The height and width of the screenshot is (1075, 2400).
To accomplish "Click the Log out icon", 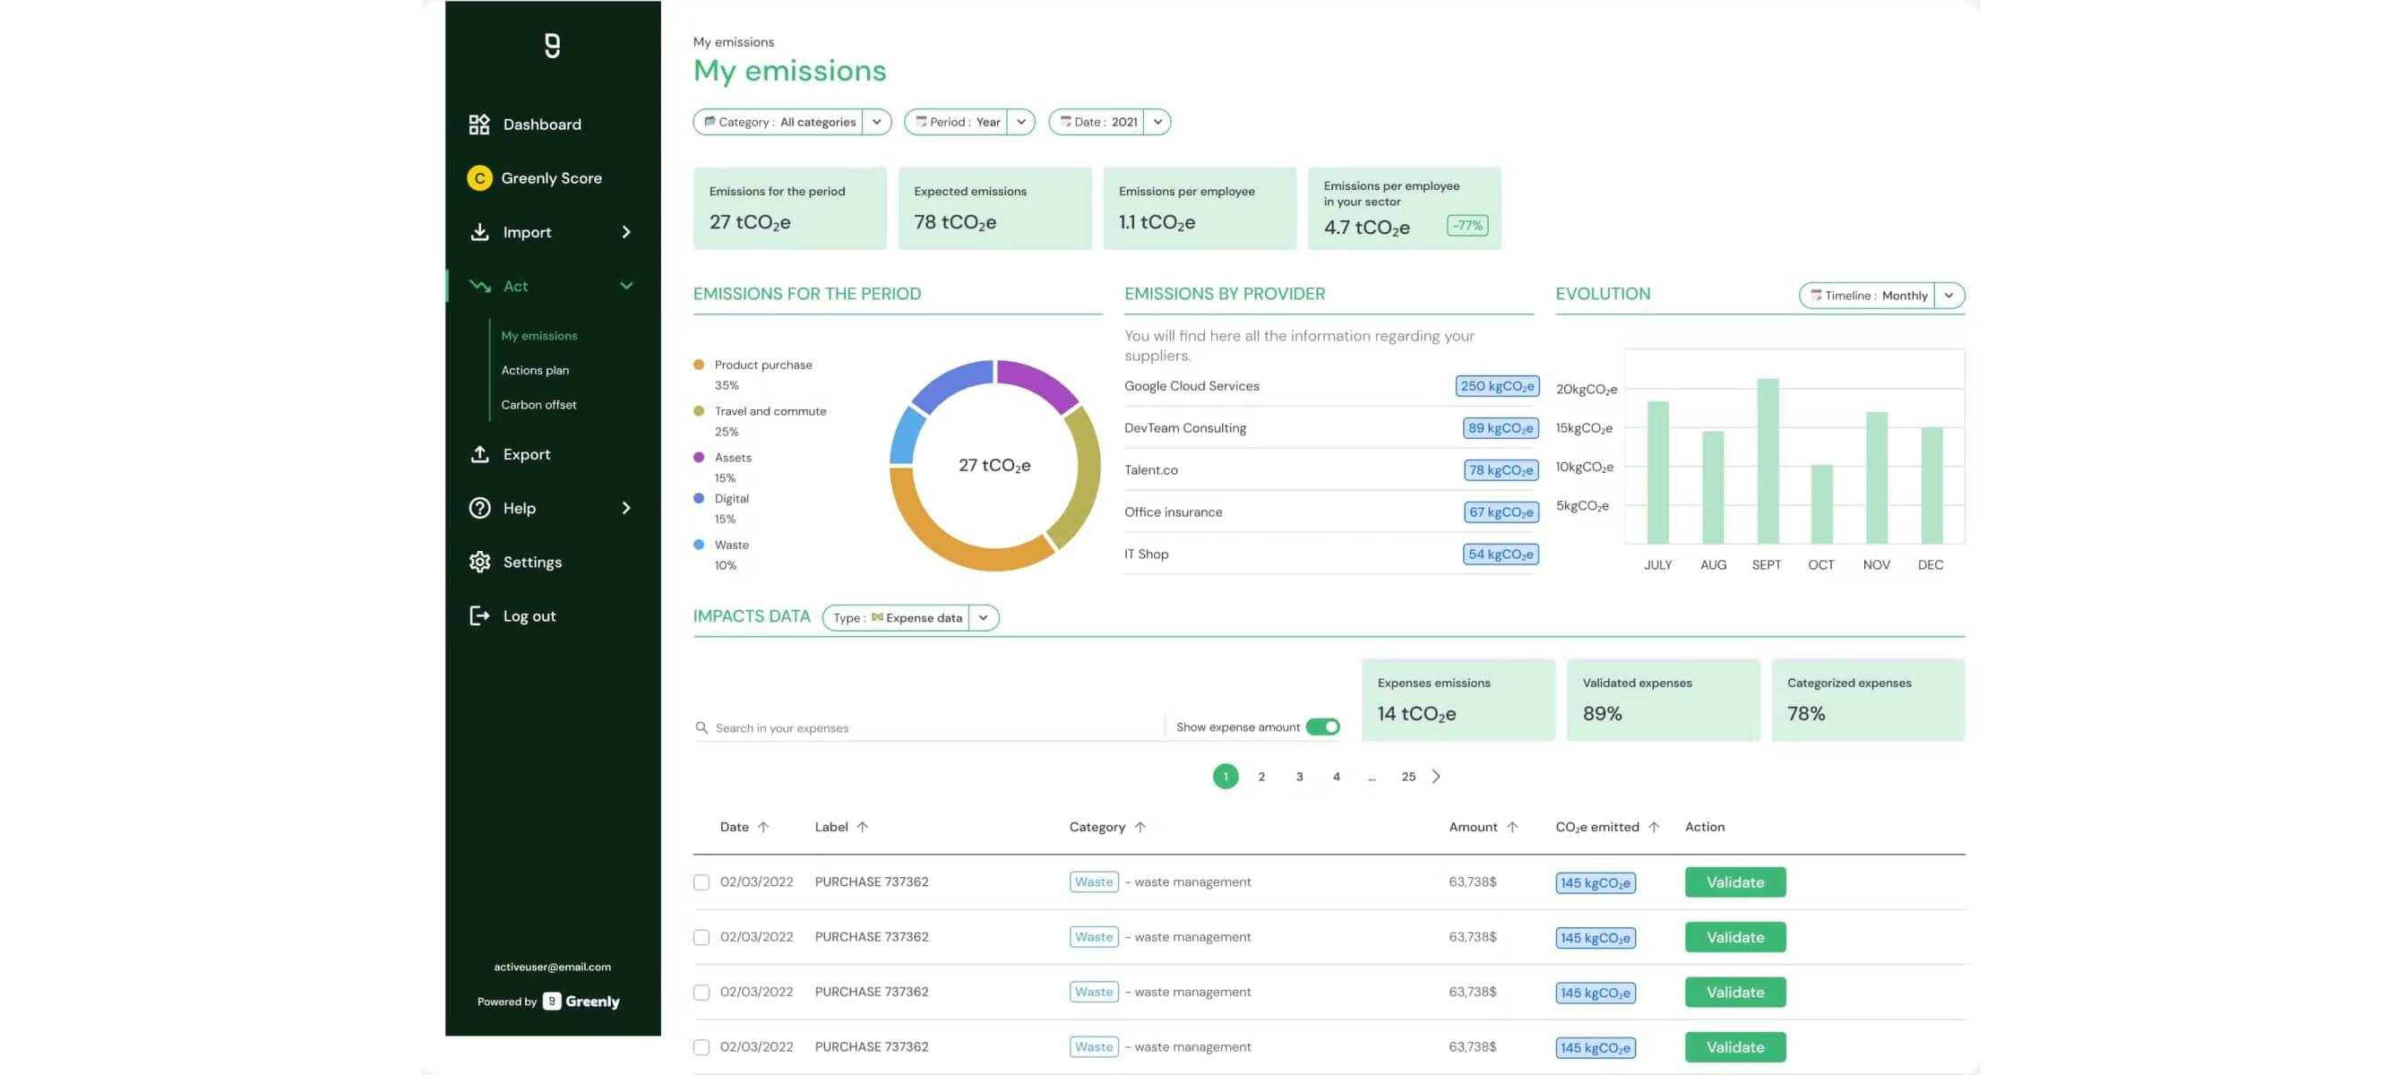I will pos(479,615).
